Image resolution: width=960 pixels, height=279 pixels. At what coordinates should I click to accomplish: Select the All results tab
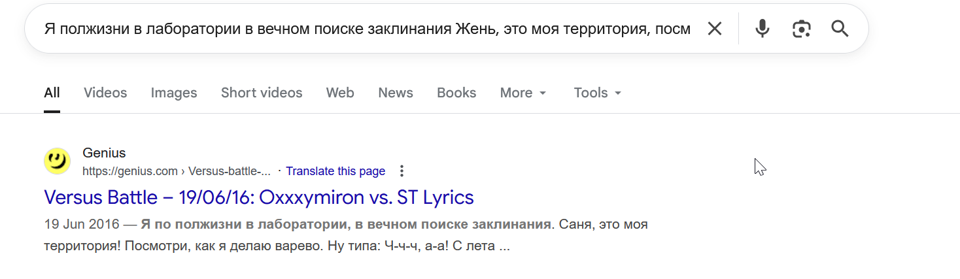(52, 93)
